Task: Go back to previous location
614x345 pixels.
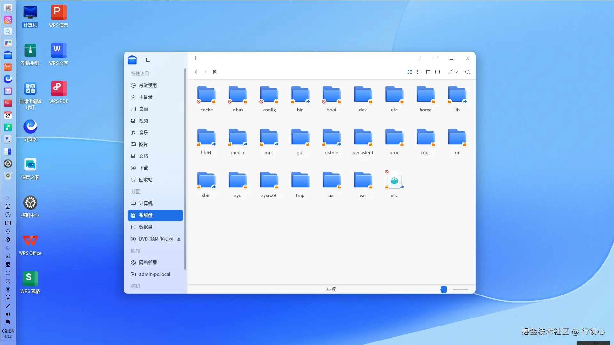Action: tap(196, 72)
